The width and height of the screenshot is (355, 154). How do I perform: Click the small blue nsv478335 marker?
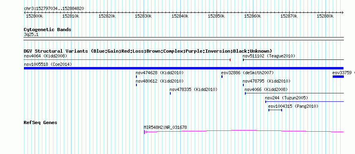coord(170,93)
